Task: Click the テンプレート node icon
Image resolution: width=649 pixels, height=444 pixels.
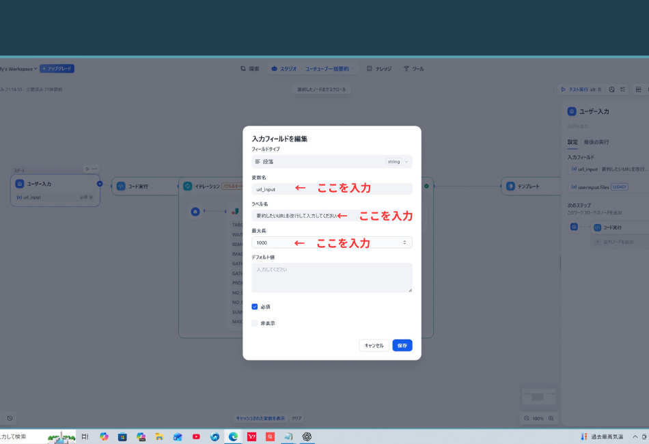Action: 510,186
